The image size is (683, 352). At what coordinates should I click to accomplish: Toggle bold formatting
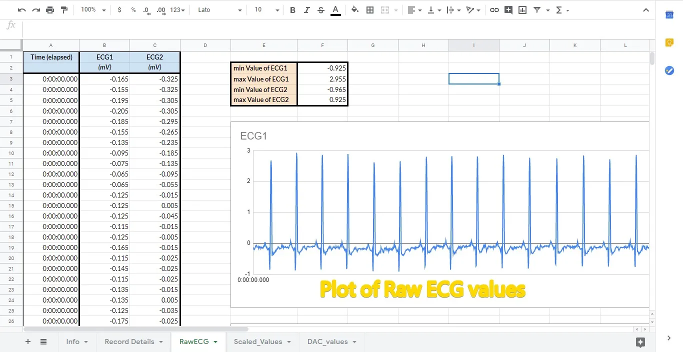point(292,10)
